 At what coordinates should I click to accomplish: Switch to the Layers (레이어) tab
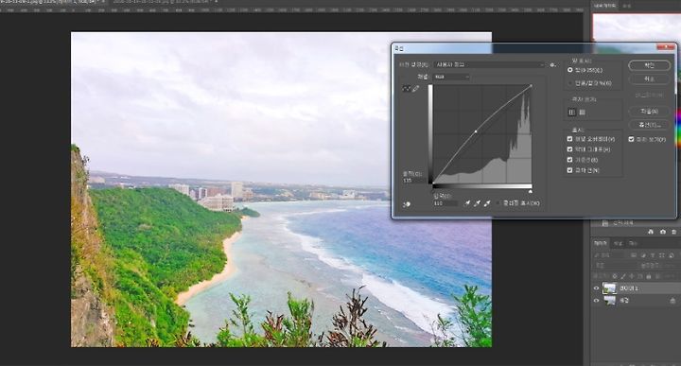click(601, 243)
